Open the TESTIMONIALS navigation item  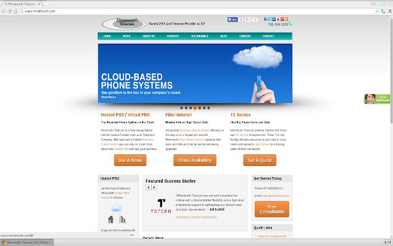[200, 36]
